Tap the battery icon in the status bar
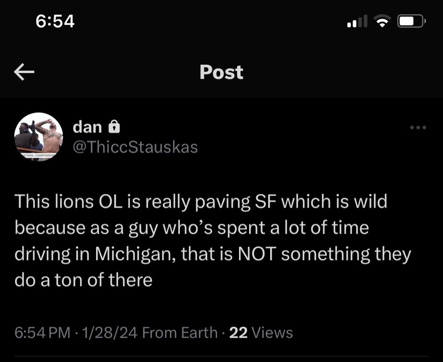Viewport: 443px width, 362px height. click(x=411, y=21)
